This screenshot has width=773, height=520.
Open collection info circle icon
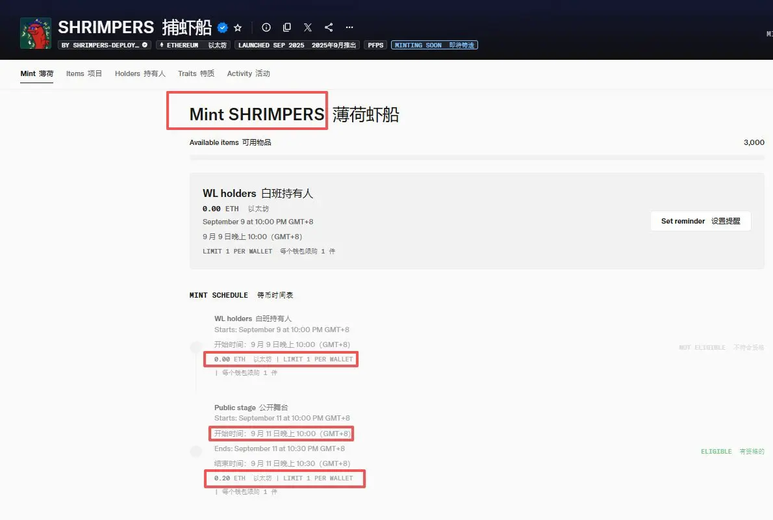pos(266,28)
